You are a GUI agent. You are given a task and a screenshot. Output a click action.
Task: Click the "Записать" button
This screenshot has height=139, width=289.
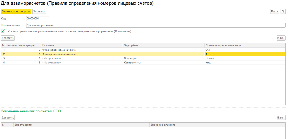tap(39, 12)
